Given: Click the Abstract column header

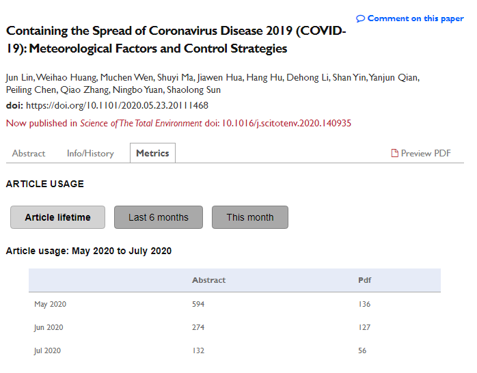Looking at the screenshot, I should [208, 280].
